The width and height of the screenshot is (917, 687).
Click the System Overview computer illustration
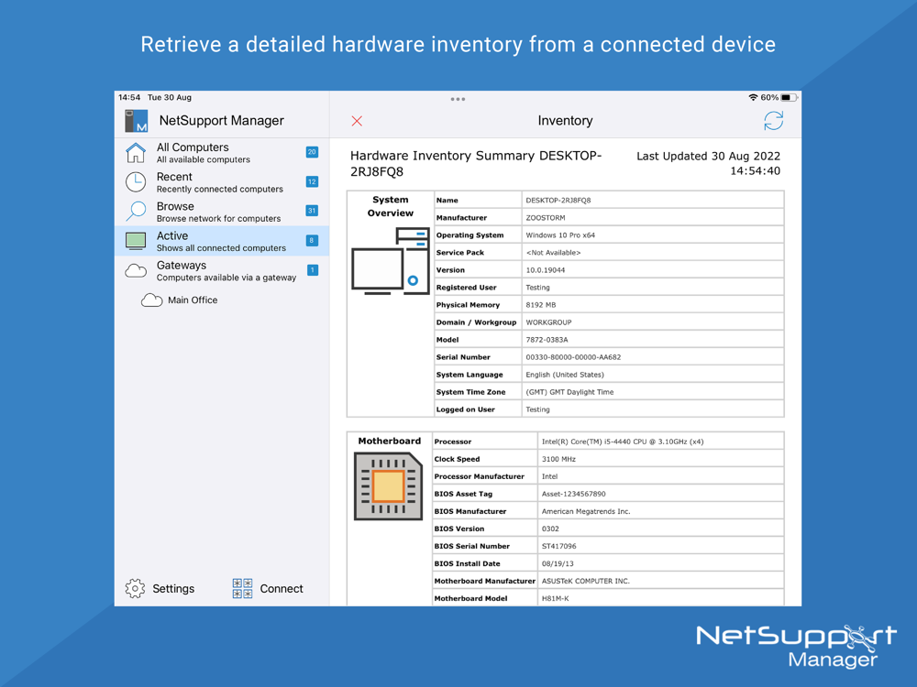390,261
